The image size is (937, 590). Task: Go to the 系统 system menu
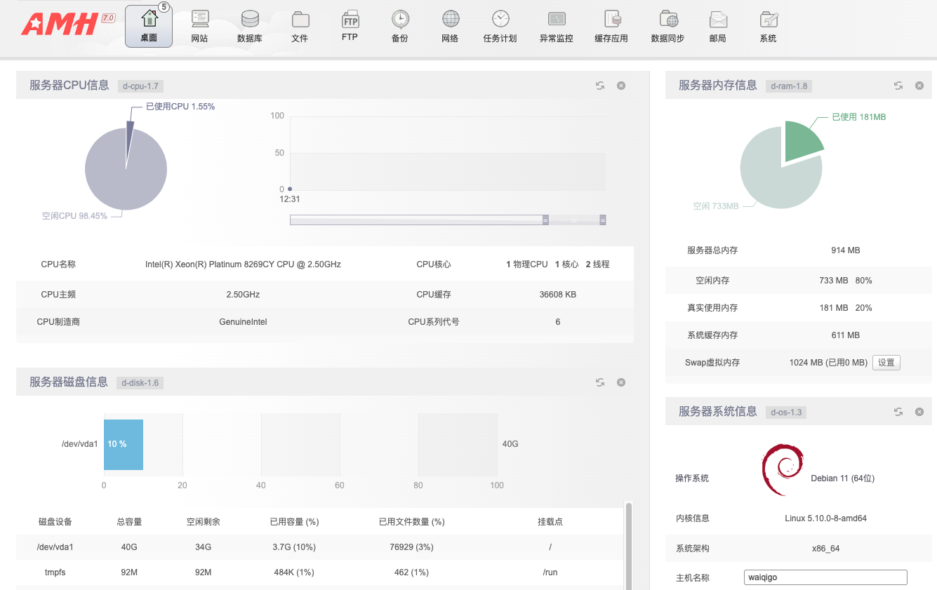coord(768,26)
